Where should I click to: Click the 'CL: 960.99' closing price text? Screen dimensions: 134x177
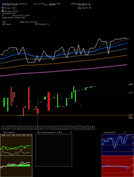click(x=50, y=5)
